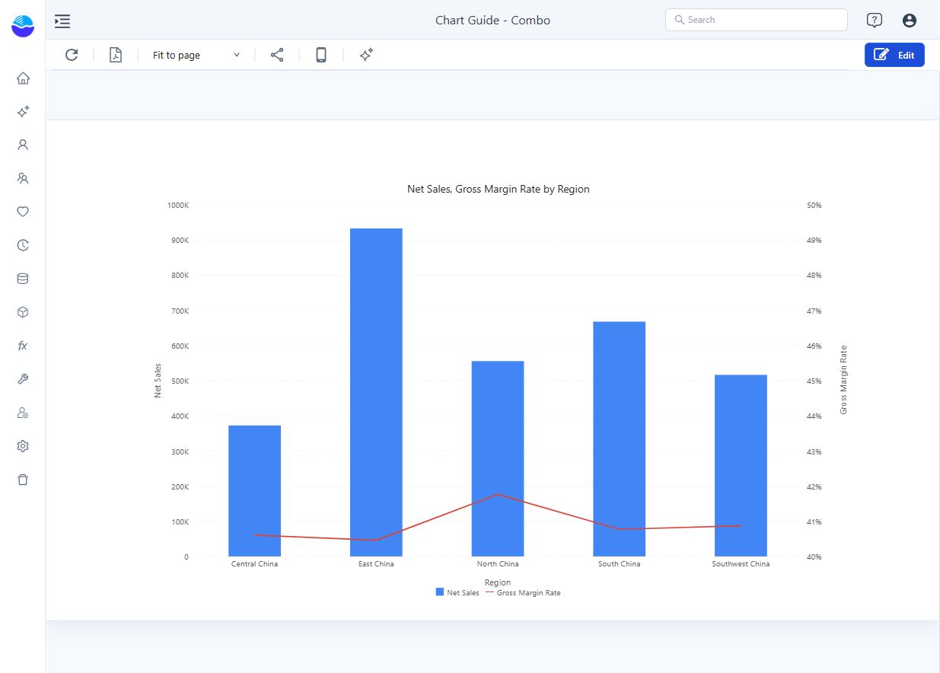Click the share icon in toolbar

[277, 55]
